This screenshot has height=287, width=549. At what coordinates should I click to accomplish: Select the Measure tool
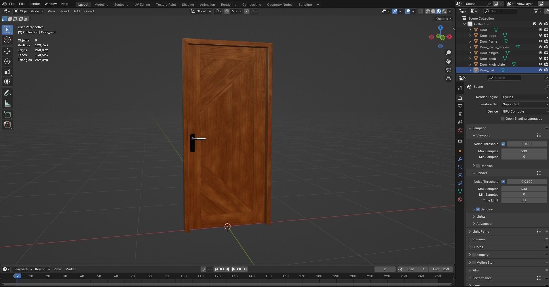pyautogui.click(x=7, y=103)
